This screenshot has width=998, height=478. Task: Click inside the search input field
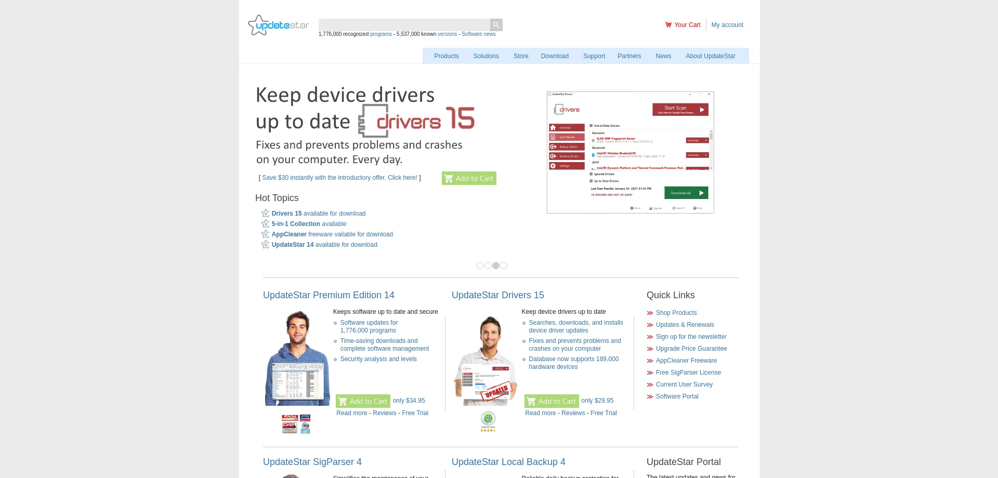click(x=404, y=24)
